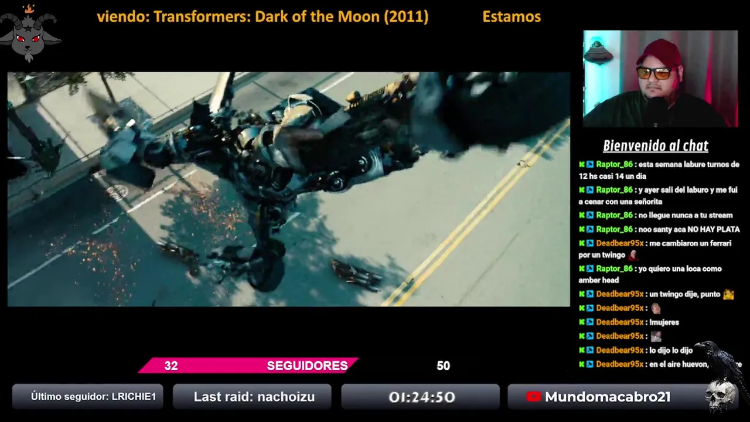Click the pink SEGUIDORES progress bar

[248, 366]
